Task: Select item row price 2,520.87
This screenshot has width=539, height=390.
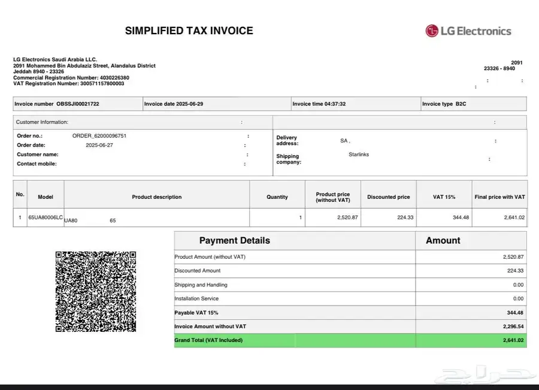Action: pyautogui.click(x=347, y=217)
